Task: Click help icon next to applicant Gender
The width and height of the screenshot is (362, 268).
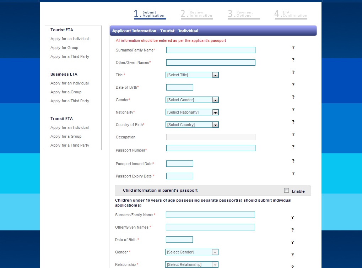Action: [293, 97]
